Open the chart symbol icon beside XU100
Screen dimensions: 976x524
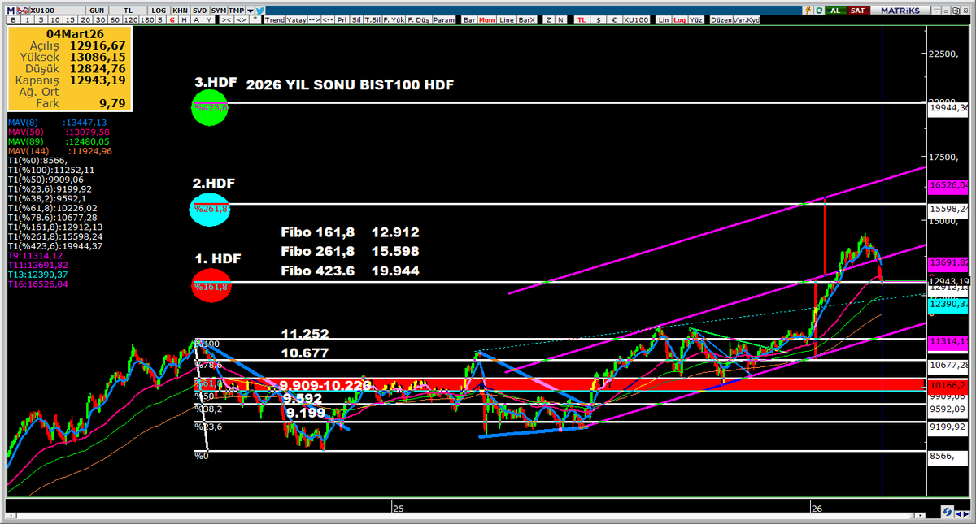tap(24, 11)
